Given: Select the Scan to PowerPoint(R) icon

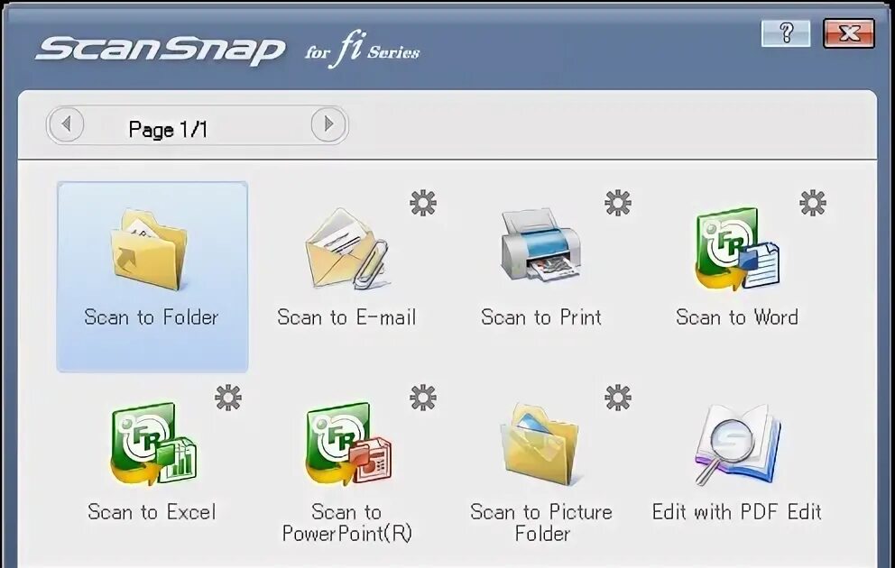Looking at the screenshot, I should (347, 444).
